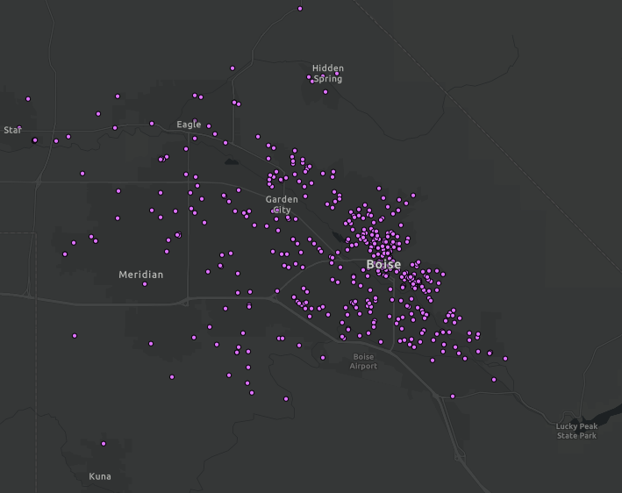Select the westernmost purple point above Star
The height and width of the screenshot is (493, 622).
coord(28,99)
